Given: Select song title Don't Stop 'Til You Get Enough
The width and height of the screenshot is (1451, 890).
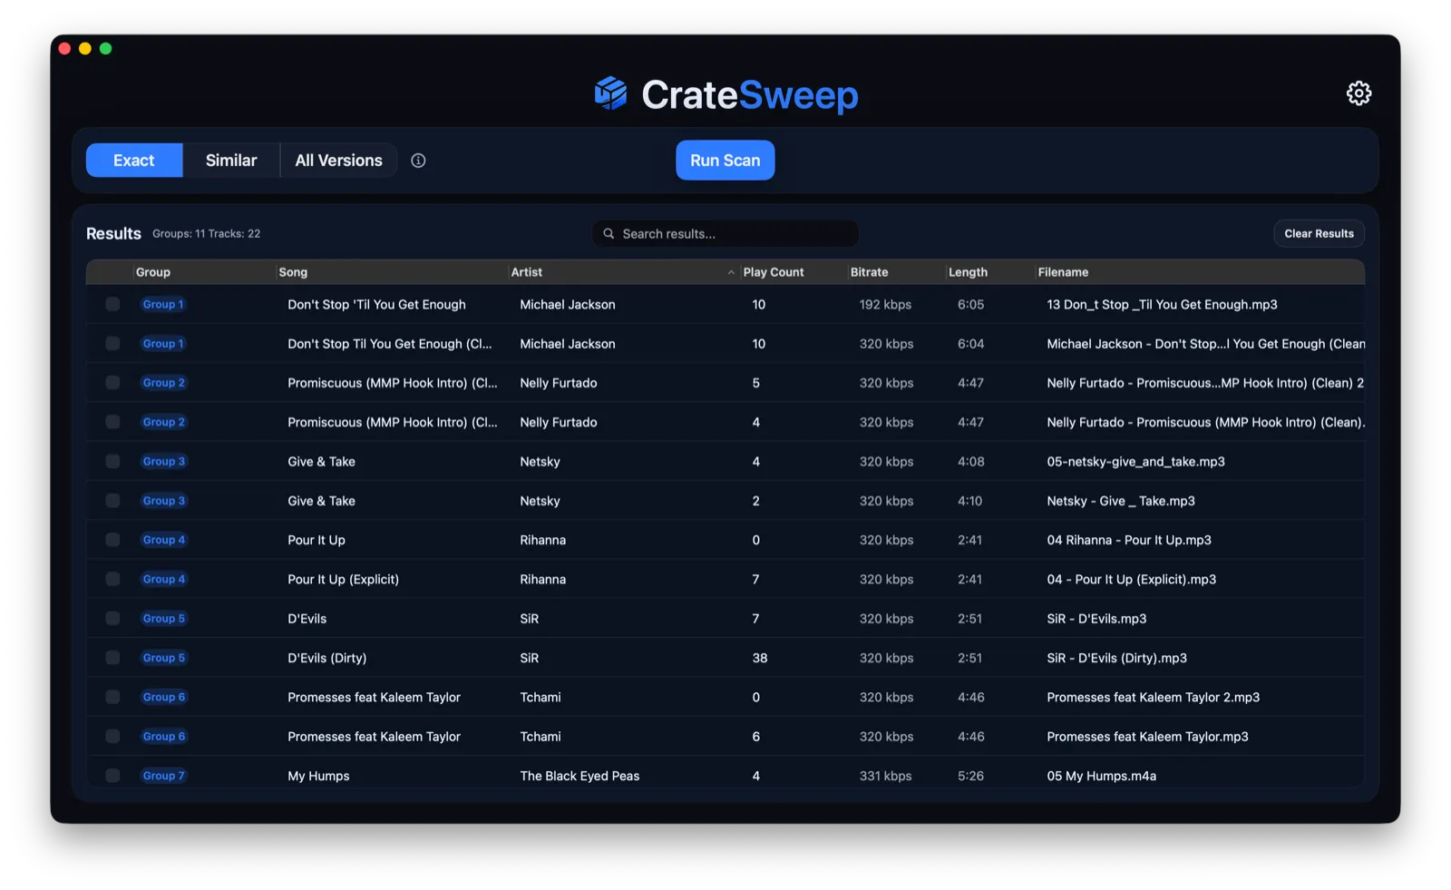Looking at the screenshot, I should coord(376,305).
